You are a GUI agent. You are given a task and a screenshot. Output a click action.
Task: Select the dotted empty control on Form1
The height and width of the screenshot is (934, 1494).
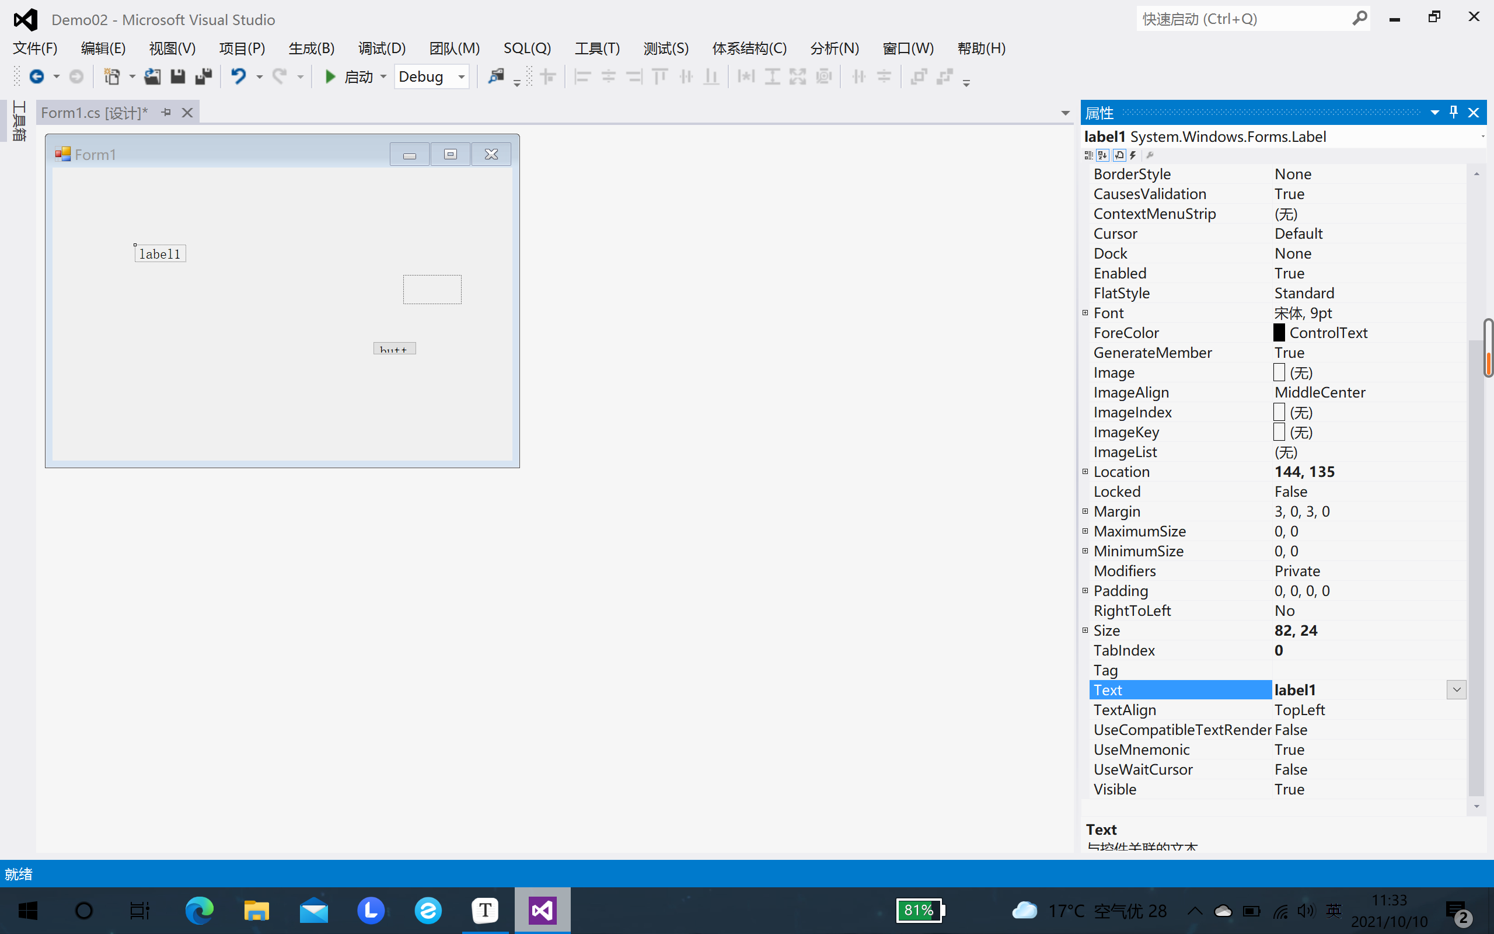click(432, 289)
